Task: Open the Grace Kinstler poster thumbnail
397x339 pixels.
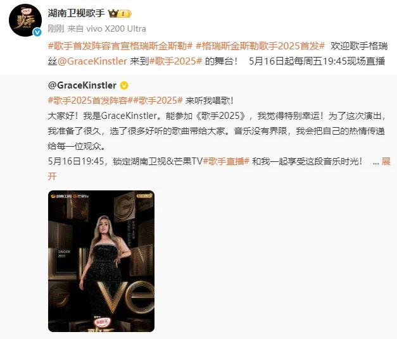Action: tap(101, 261)
